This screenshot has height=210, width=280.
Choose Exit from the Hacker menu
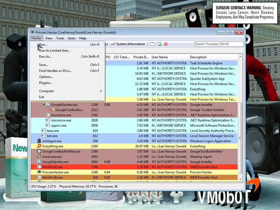tap(68, 97)
